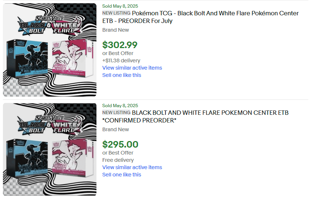Open the thumbnail of the $295.00 listing
Image resolution: width=316 pixels, height=199 pixels.
click(50, 149)
